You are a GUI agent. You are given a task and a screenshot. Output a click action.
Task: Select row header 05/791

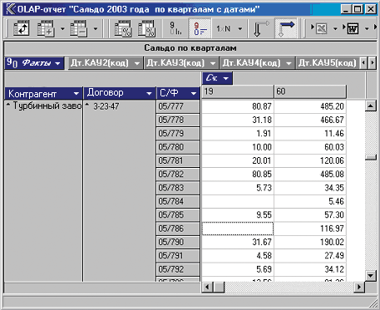click(178, 256)
